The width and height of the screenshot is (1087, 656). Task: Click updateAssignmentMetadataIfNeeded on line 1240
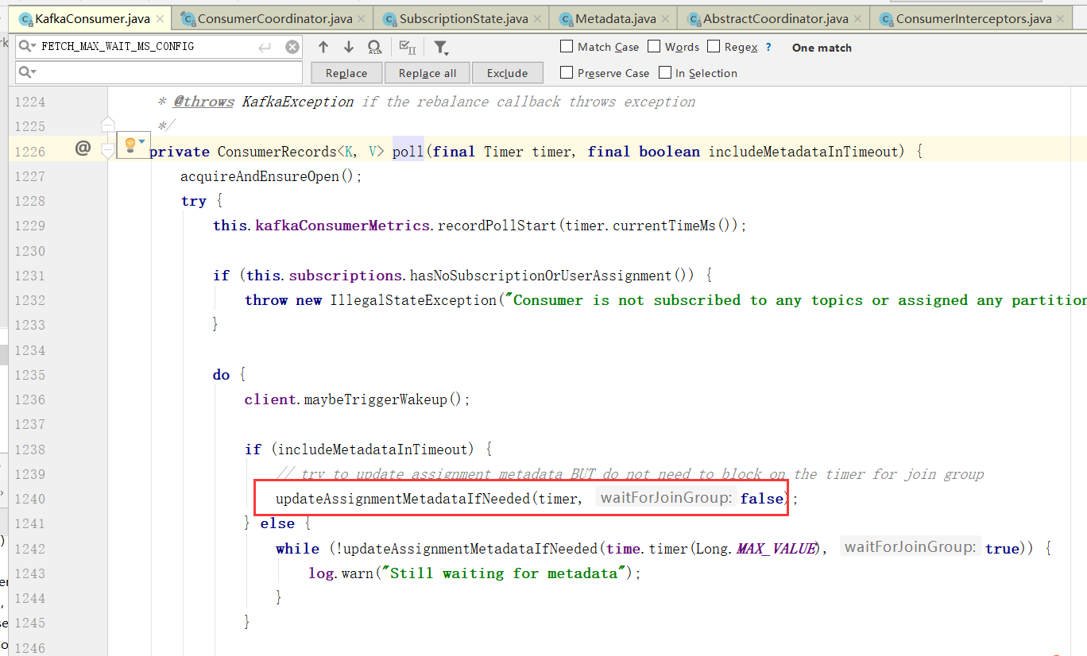click(x=403, y=499)
